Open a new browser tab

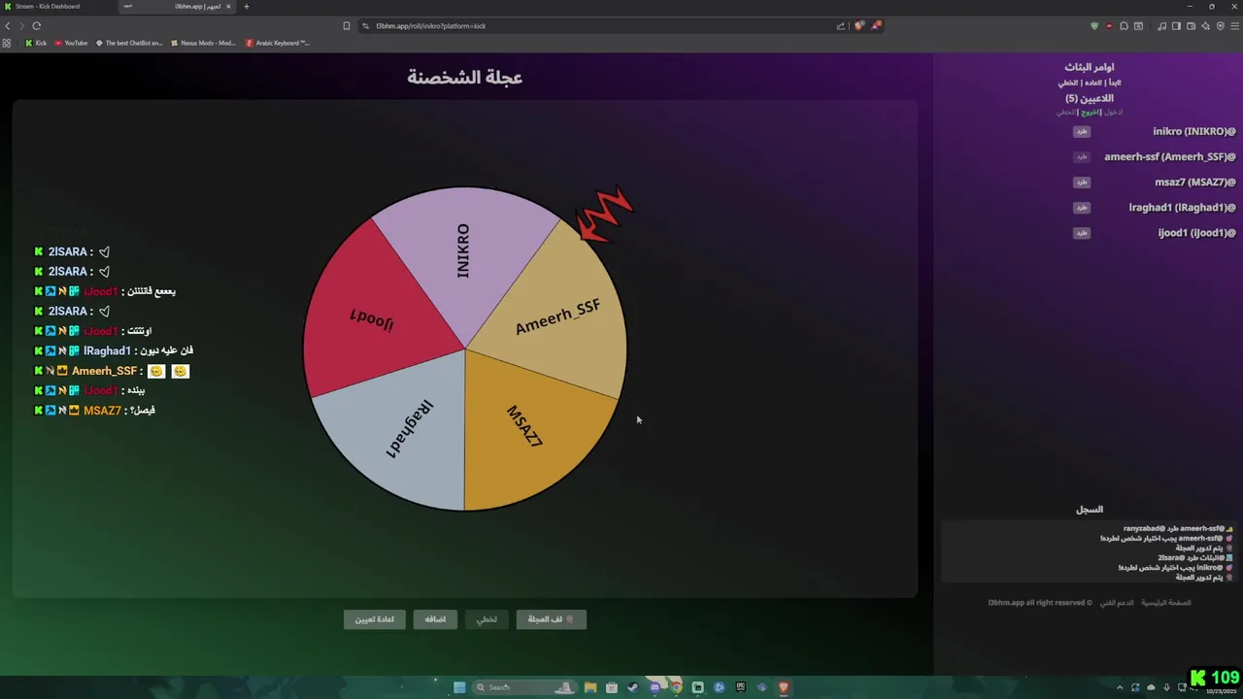point(246,6)
